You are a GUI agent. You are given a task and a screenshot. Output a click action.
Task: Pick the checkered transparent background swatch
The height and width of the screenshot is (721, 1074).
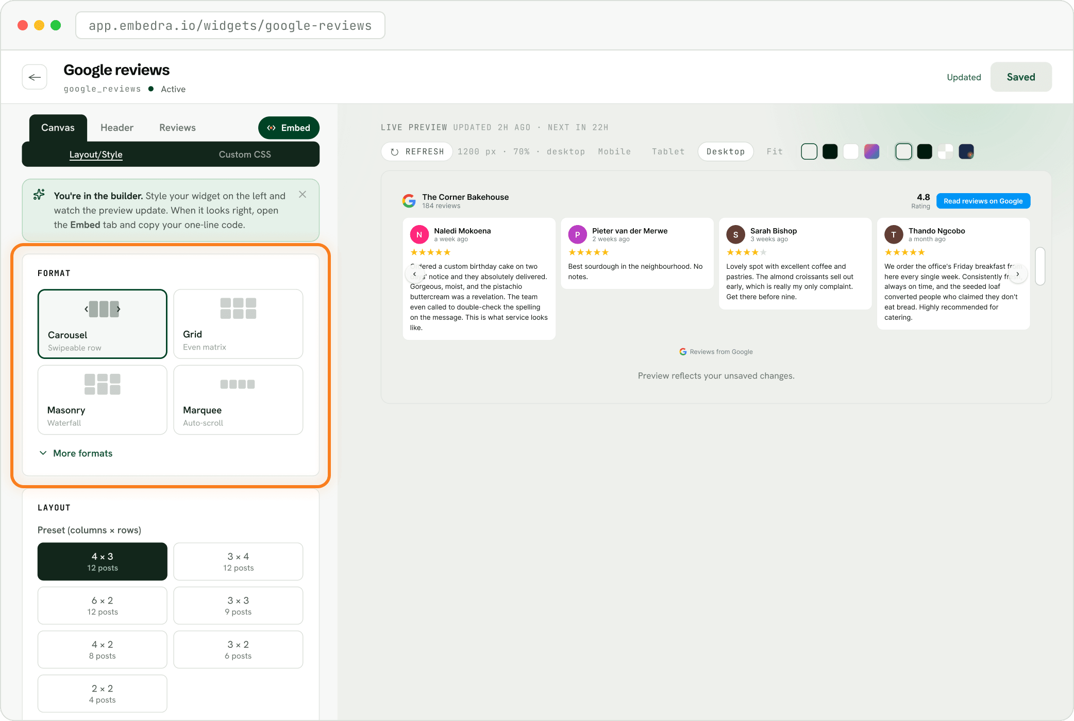(x=945, y=151)
